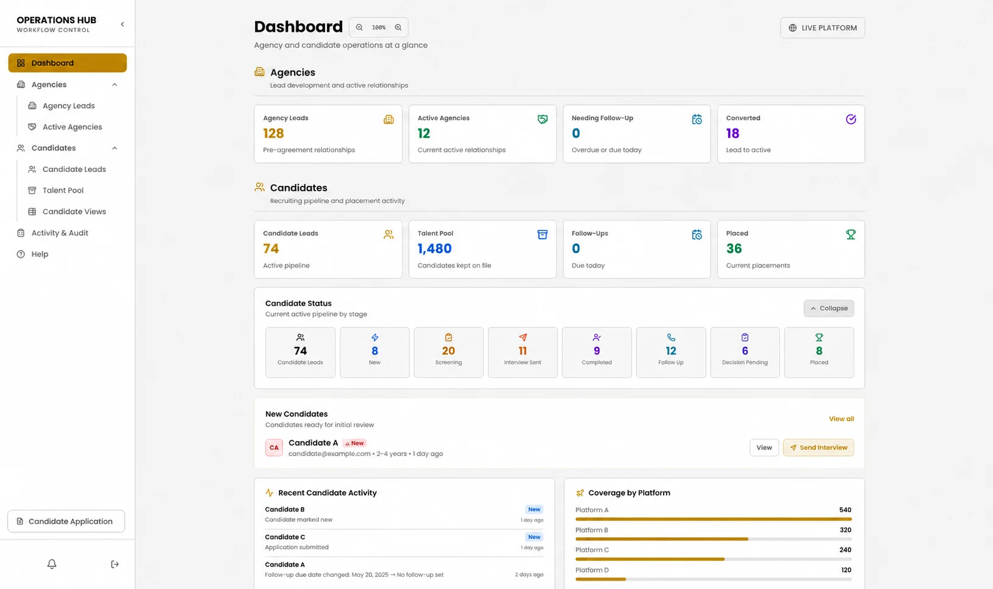Image resolution: width=993 pixels, height=589 pixels.
Task: Open Help in the sidebar
Action: (x=40, y=254)
